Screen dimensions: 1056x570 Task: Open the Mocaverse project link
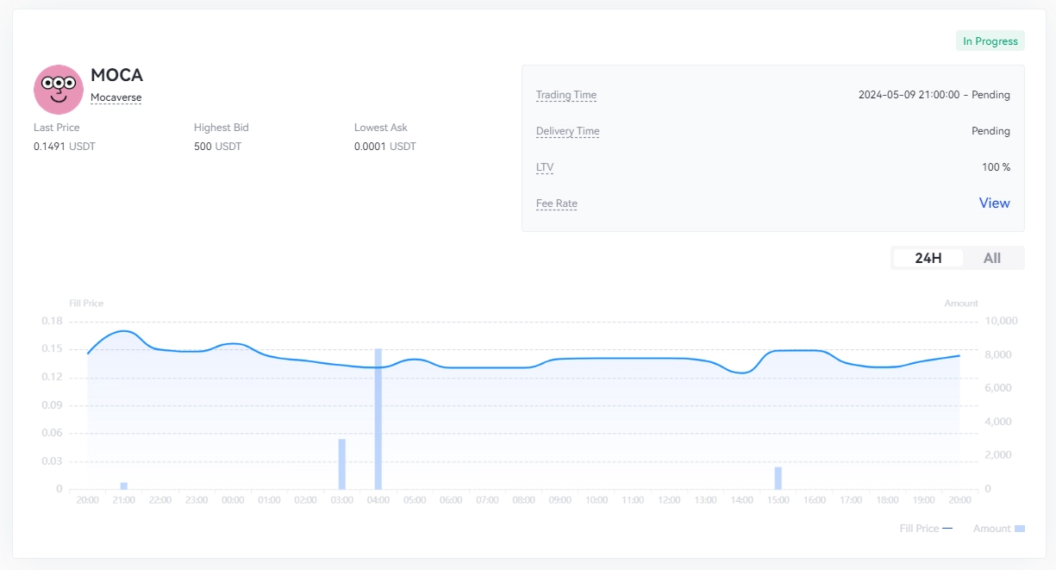tap(116, 97)
